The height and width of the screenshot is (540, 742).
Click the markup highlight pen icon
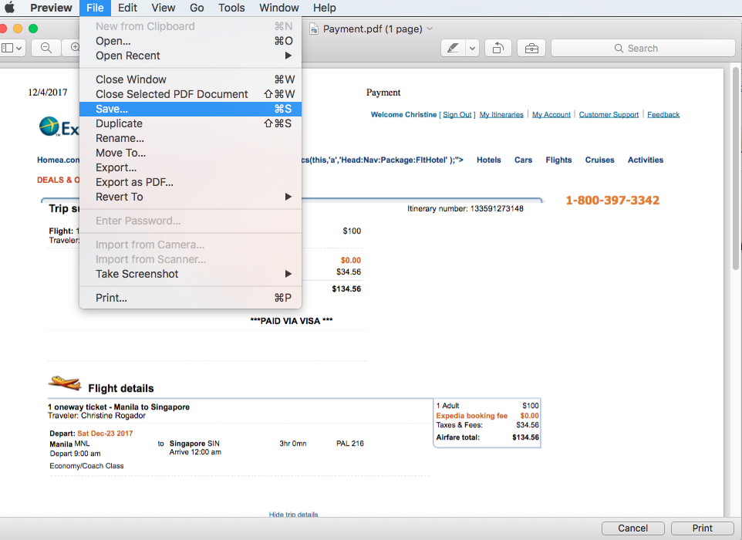click(453, 48)
